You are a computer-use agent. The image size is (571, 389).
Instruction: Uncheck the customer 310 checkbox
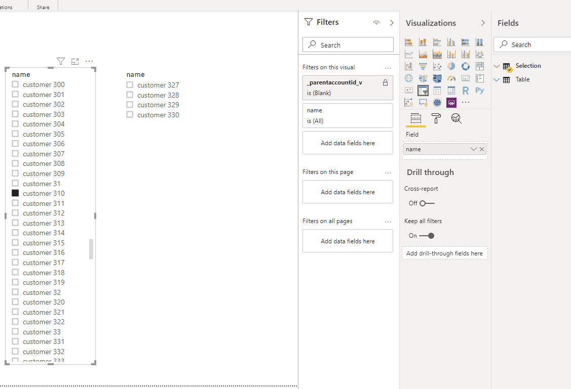tap(15, 193)
